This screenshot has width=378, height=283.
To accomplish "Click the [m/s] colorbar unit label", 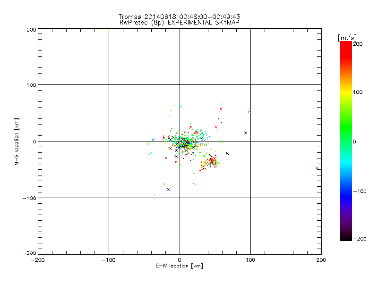I will [x=347, y=38].
